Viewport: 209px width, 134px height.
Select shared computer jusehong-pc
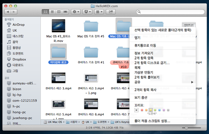(x=20, y=118)
